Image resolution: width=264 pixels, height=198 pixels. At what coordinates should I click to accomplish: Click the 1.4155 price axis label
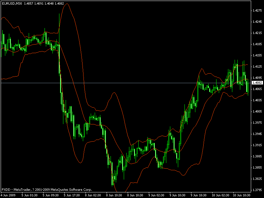[257, 55]
